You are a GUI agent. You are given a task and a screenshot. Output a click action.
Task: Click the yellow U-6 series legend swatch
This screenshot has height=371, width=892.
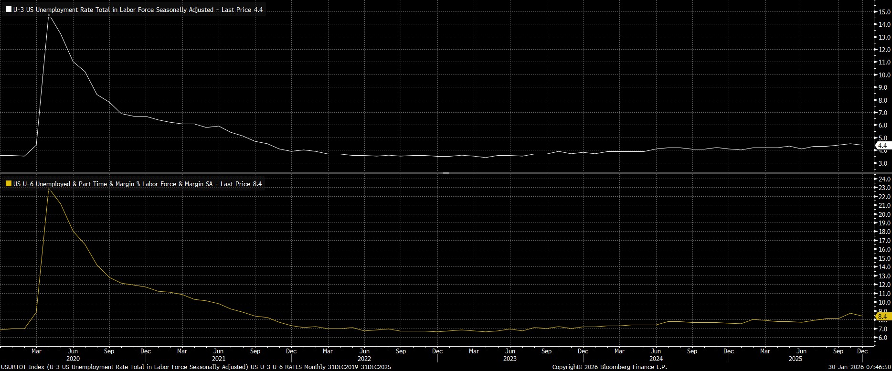(9, 184)
